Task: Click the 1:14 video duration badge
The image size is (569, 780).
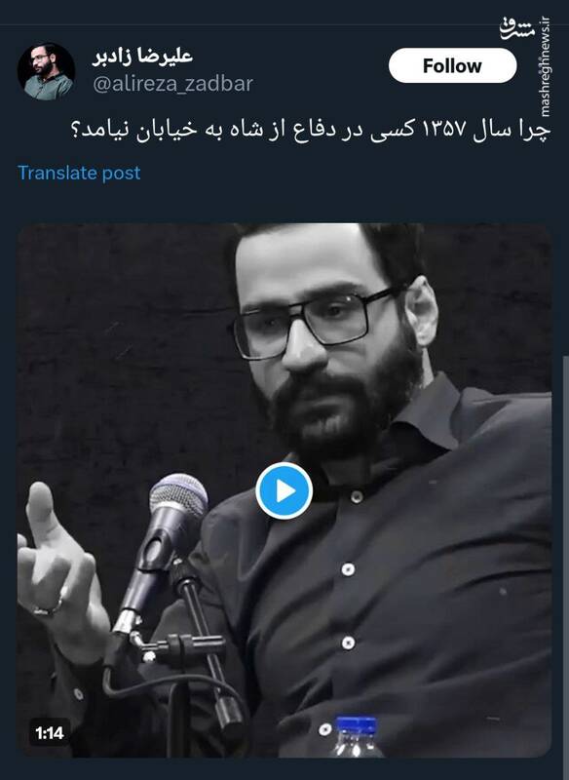Action: pos(49,732)
